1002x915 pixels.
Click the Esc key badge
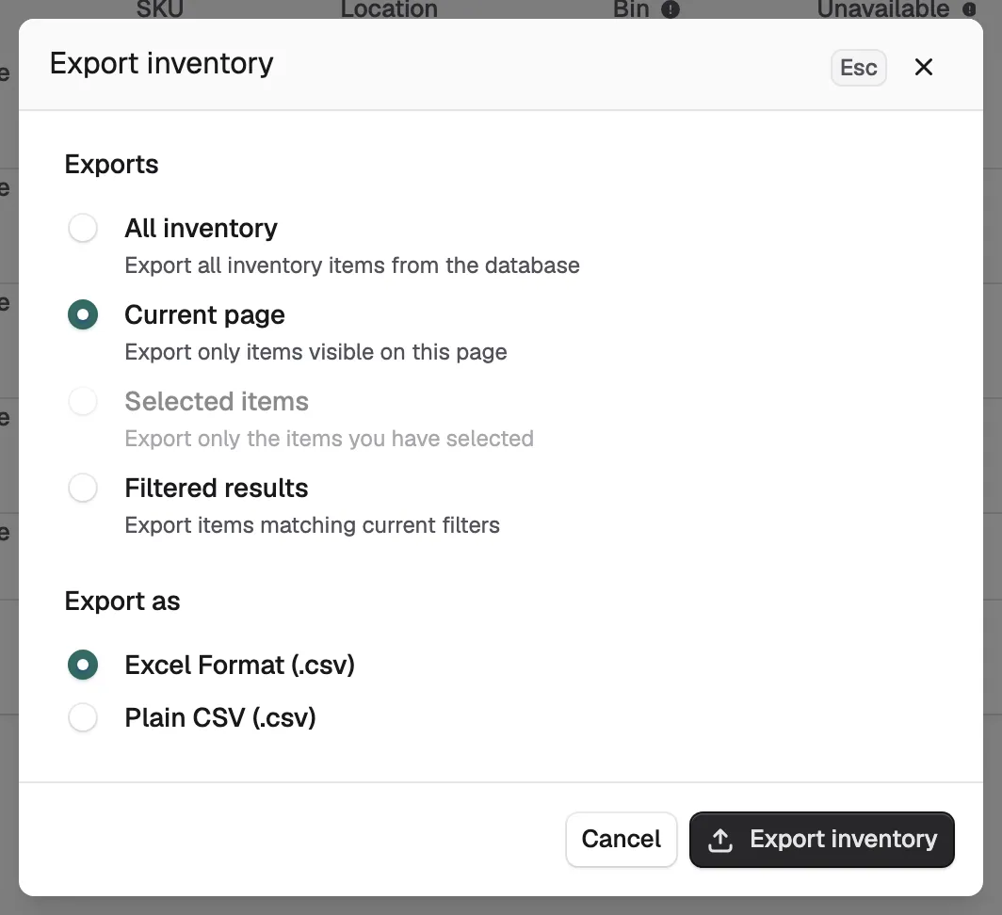point(858,68)
